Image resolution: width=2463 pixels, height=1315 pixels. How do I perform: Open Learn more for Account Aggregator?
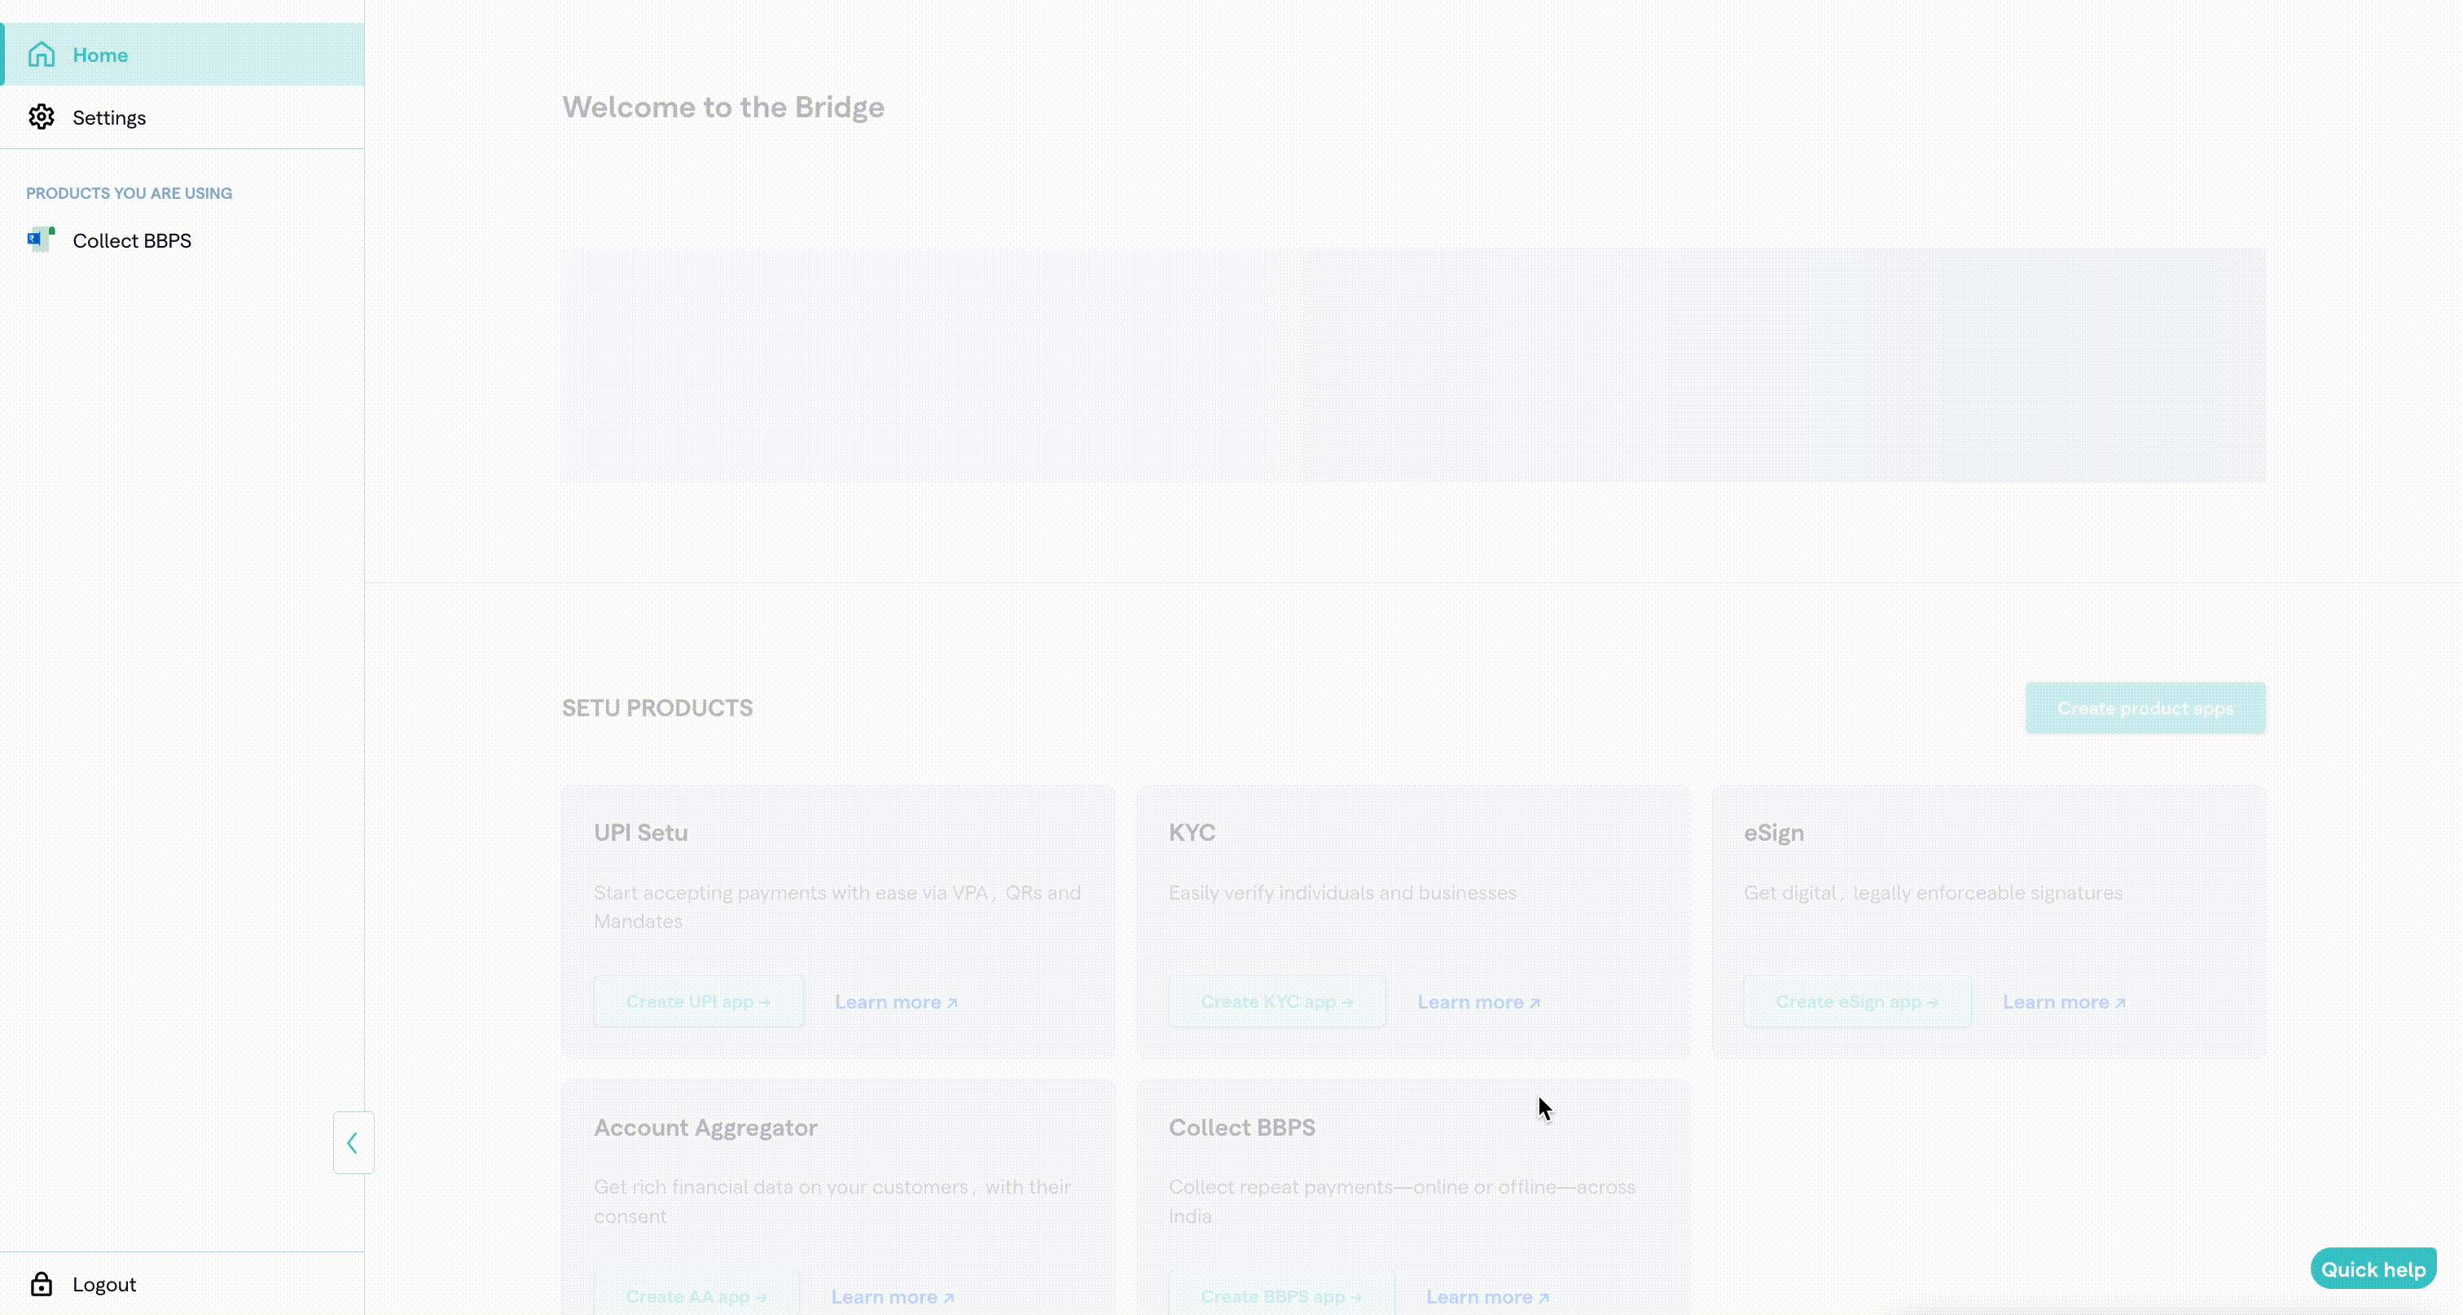(892, 1296)
